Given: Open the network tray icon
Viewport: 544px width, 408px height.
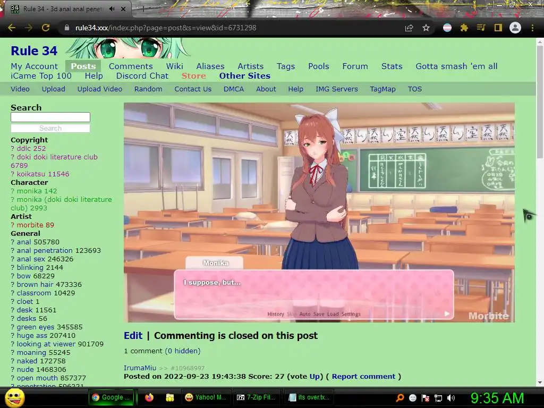Looking at the screenshot, I should (438, 398).
